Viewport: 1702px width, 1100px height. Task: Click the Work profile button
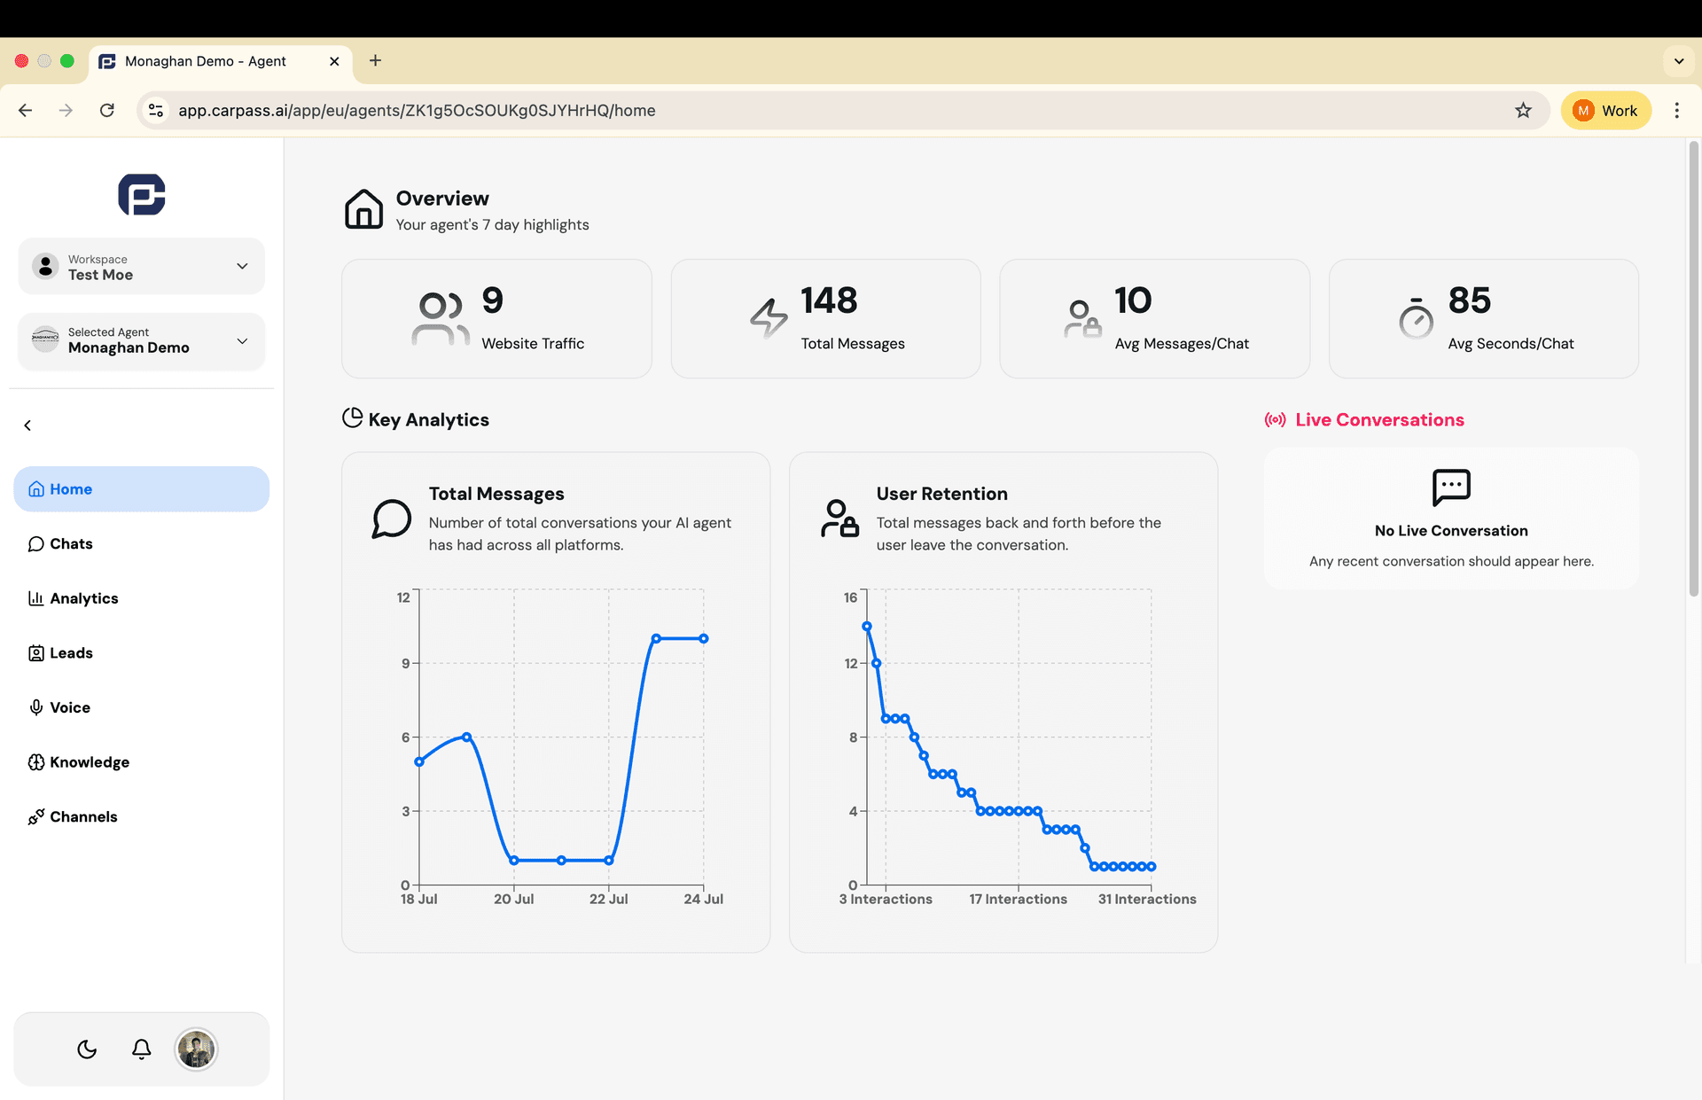[1606, 110]
